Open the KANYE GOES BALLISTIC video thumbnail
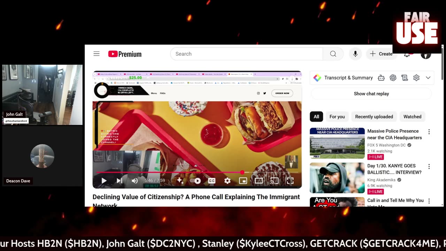This screenshot has width=446, height=251. coord(337,178)
